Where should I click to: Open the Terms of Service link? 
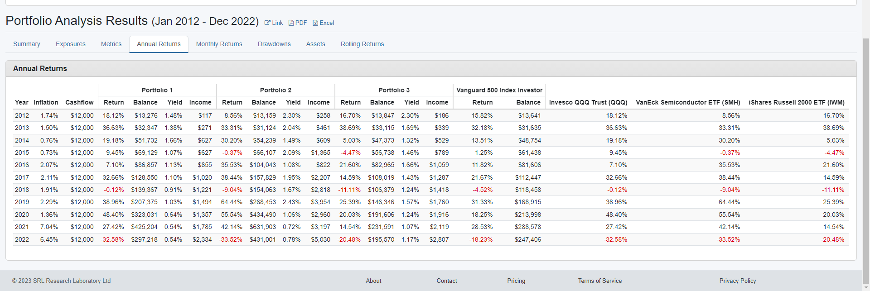pos(599,281)
